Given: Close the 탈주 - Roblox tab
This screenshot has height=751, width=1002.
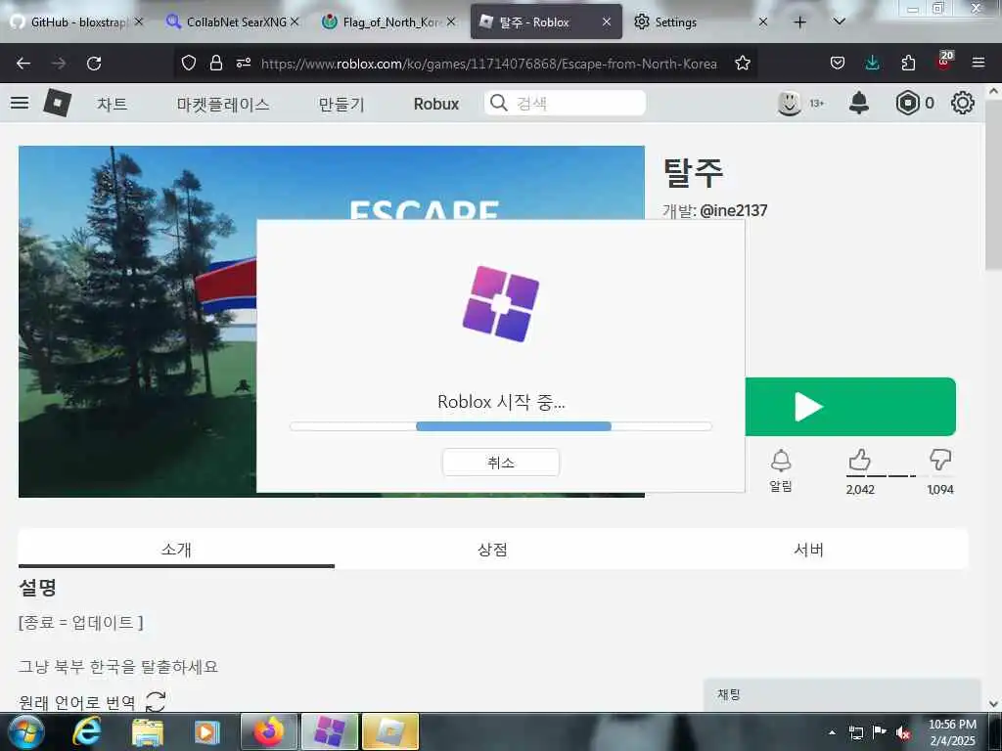Looking at the screenshot, I should (x=607, y=22).
